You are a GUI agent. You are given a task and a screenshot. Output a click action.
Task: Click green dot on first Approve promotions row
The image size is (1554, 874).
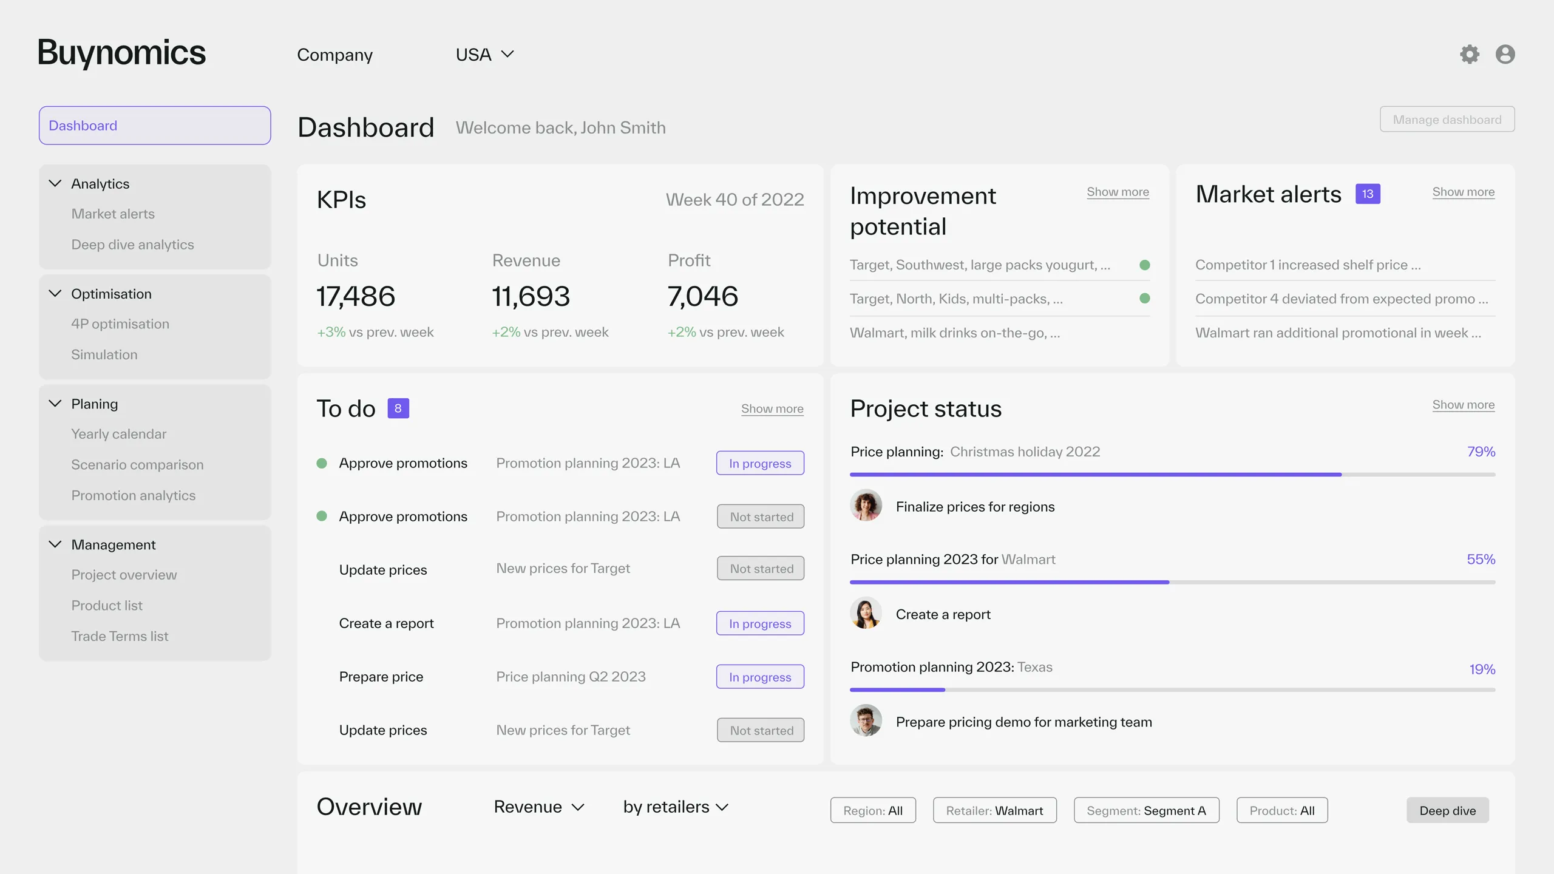322,463
